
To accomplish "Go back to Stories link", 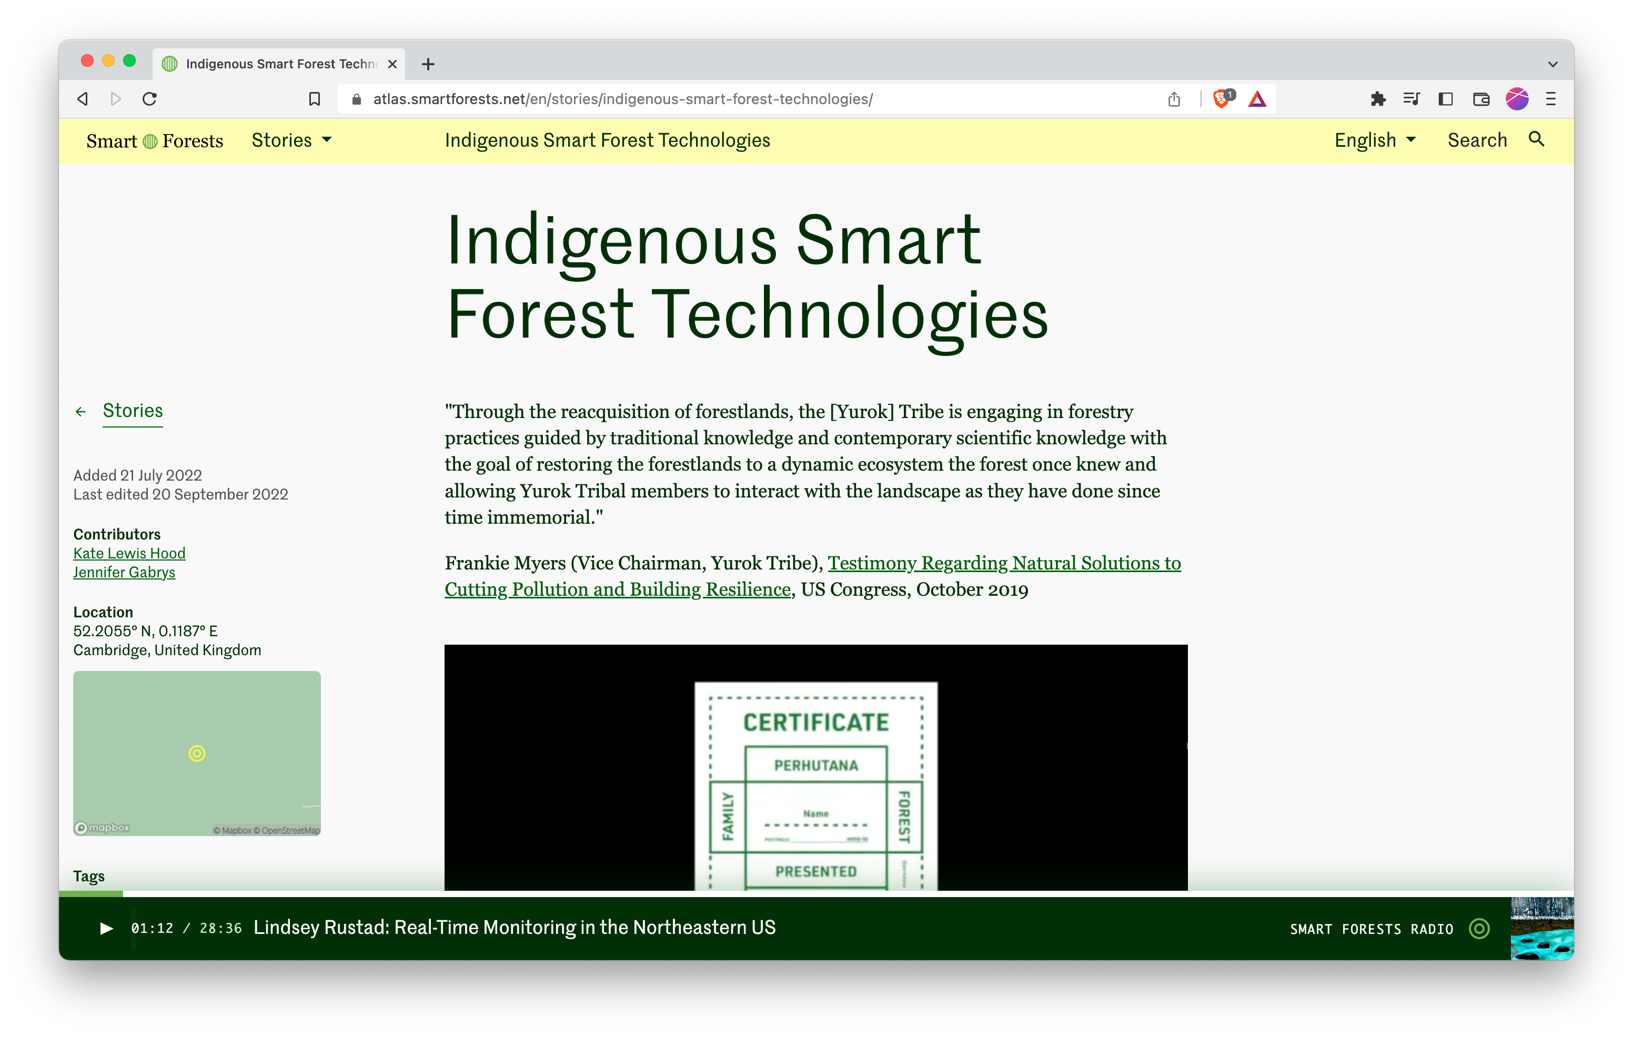I will (133, 411).
